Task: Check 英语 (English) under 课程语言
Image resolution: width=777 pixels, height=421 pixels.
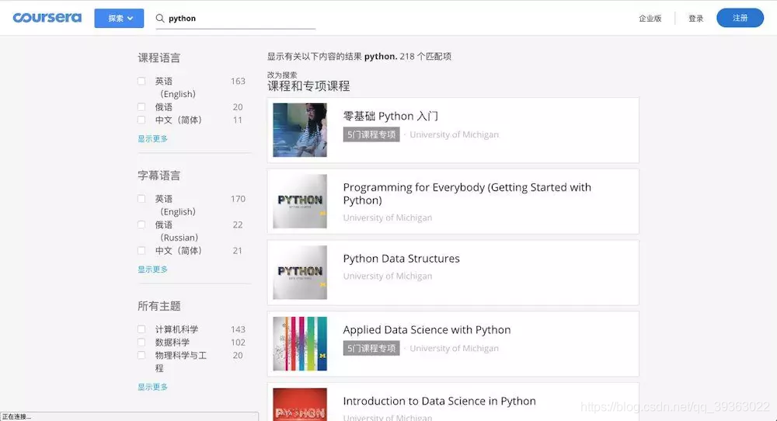Action: pyautogui.click(x=141, y=81)
